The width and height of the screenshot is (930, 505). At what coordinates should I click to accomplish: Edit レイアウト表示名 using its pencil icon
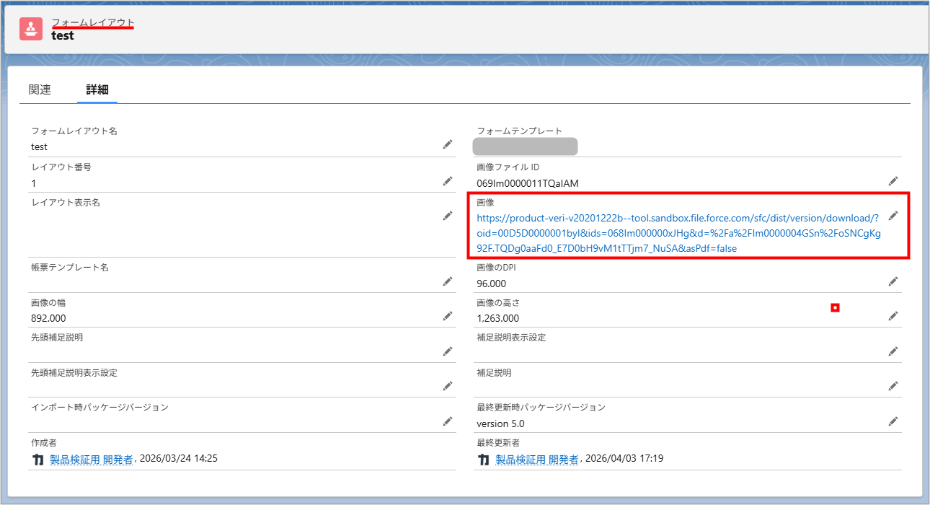(x=448, y=216)
